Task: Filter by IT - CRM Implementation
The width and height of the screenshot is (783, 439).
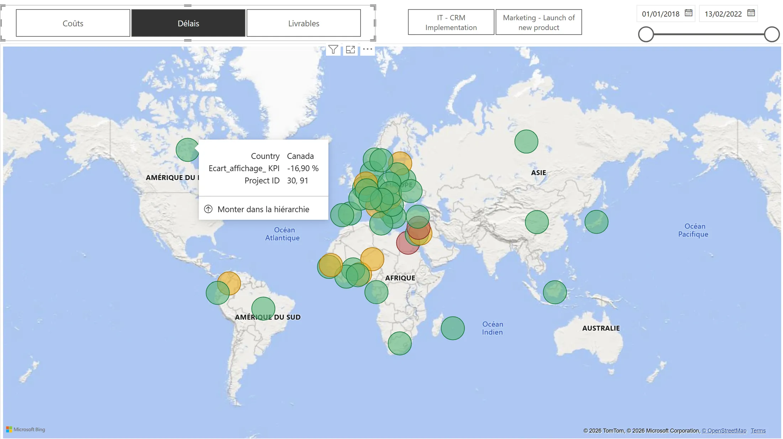Action: pos(451,22)
